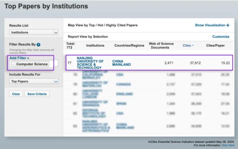This screenshot has height=149, width=238.
Task: Click the Save Criteria button
Action: click(37, 94)
